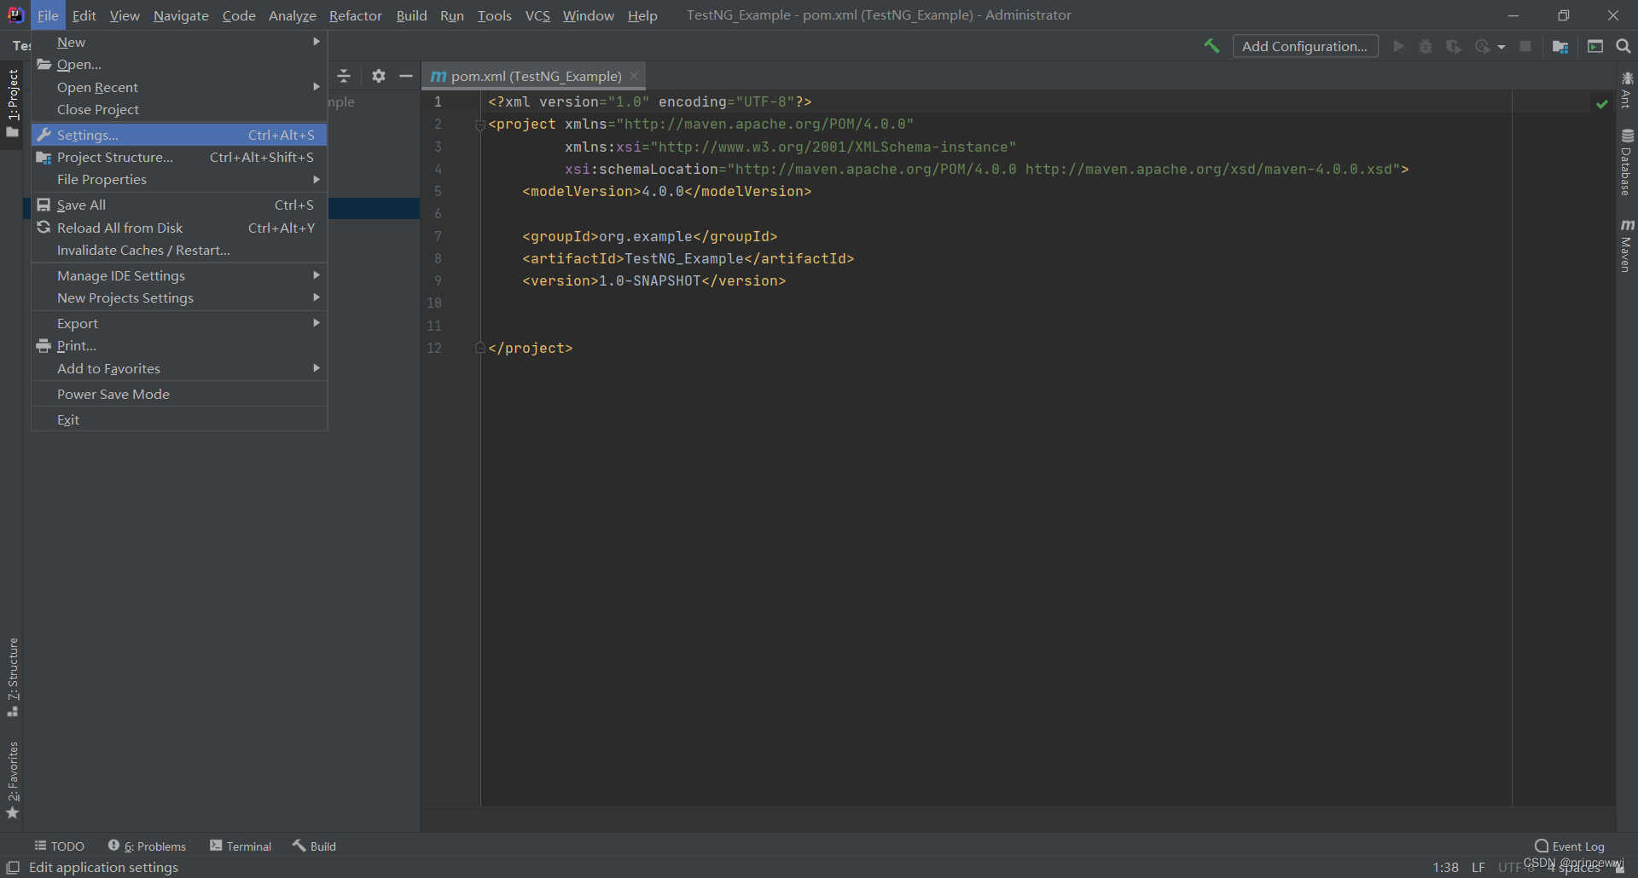Click the 1:38 cursor position indicator
Screen dimensions: 1638x878
(1446, 867)
